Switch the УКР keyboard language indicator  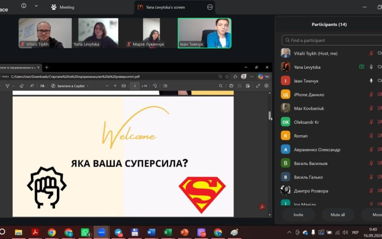tap(355, 232)
